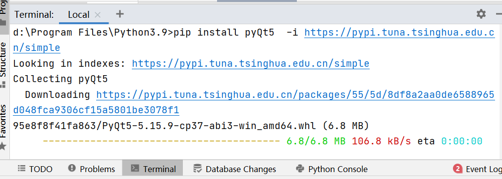Add a new terminal session tab
The width and height of the screenshot is (502, 179).
click(120, 14)
